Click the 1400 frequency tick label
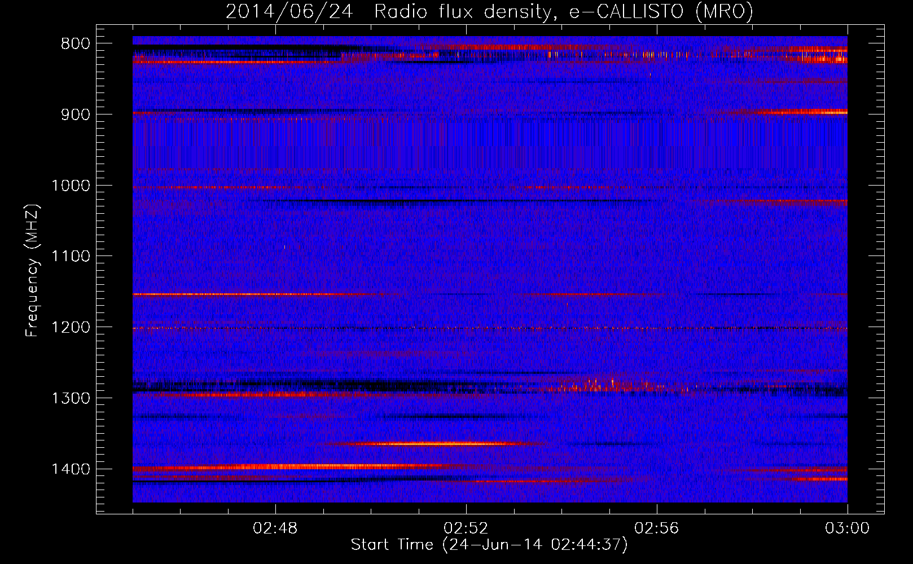Image resolution: width=913 pixels, height=564 pixels. point(71,469)
